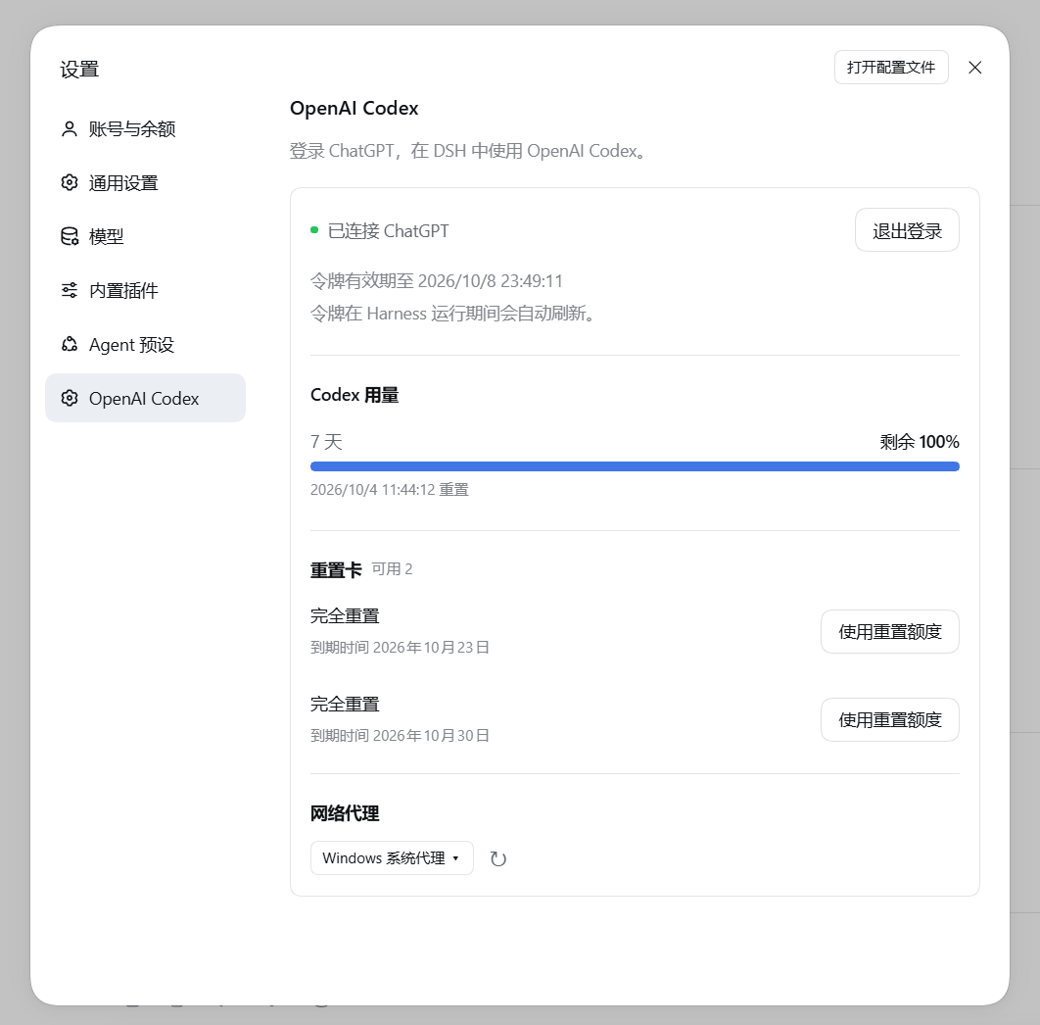This screenshot has height=1025, width=1040.
Task: Select the Agent 预设 page
Action: [145, 345]
